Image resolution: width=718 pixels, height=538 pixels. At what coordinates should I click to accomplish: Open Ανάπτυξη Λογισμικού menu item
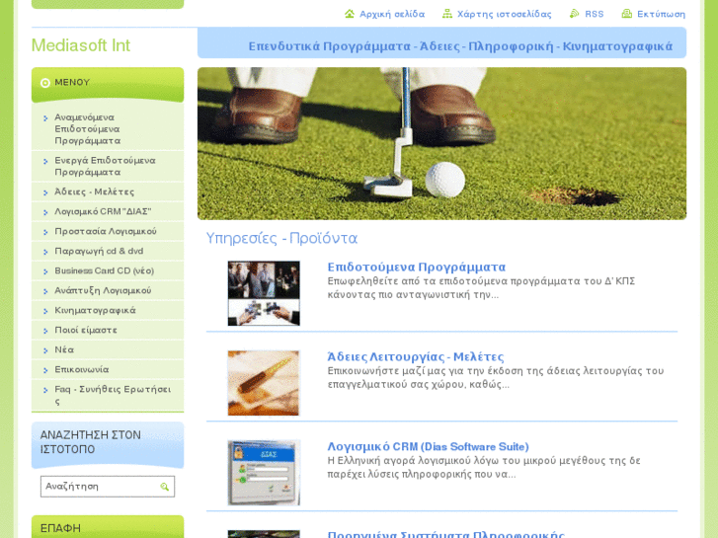pos(108,290)
